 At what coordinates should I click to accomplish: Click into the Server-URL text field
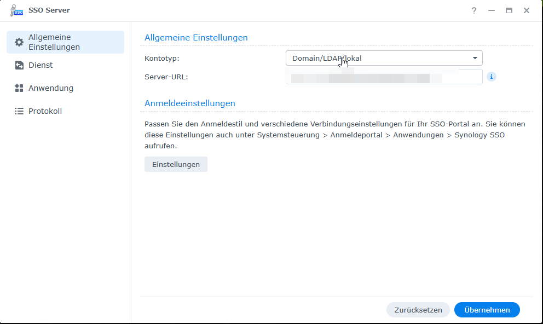pos(384,77)
